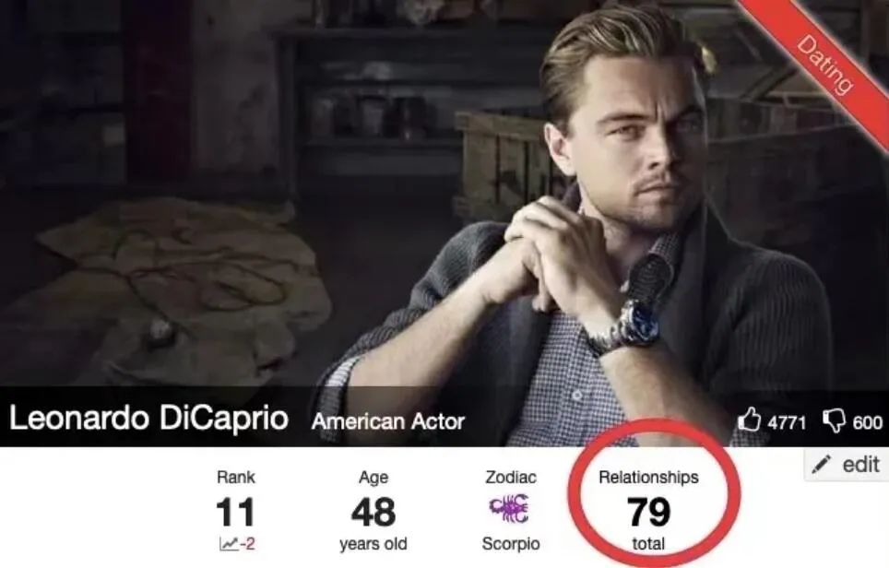The image size is (889, 568).
Task: Click the Scorpio text label
Action: (x=511, y=544)
